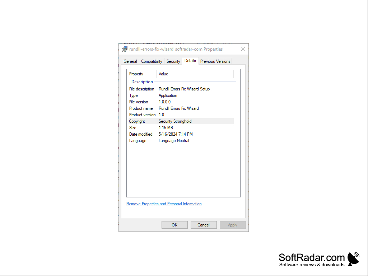The image size is (368, 276).
Task: Click the 1.0.0.0 file version value
Action: [164, 102]
